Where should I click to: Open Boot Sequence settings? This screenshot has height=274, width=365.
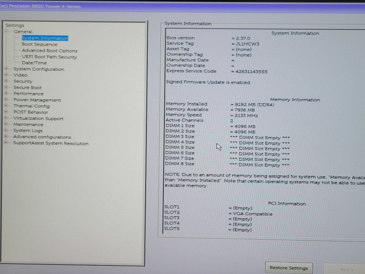[x=40, y=44]
